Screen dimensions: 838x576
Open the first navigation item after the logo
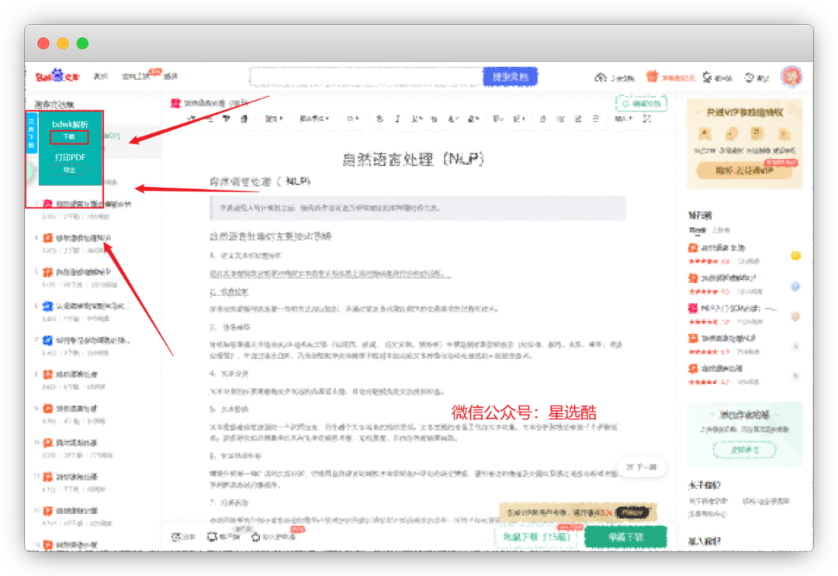coord(100,76)
